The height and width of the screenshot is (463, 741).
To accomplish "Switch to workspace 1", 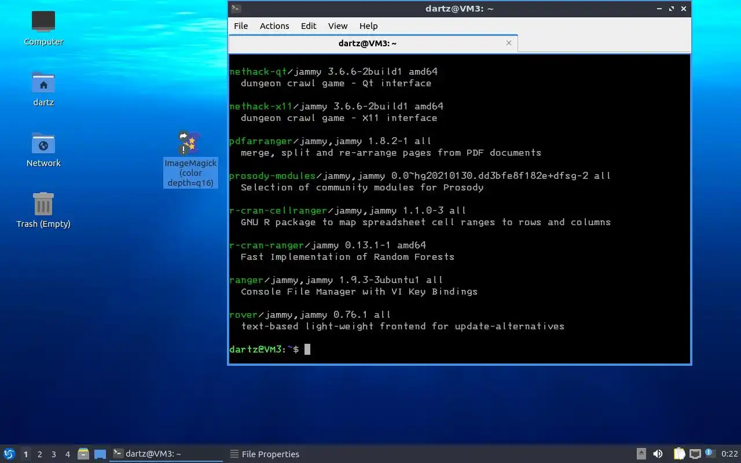I will (x=25, y=454).
